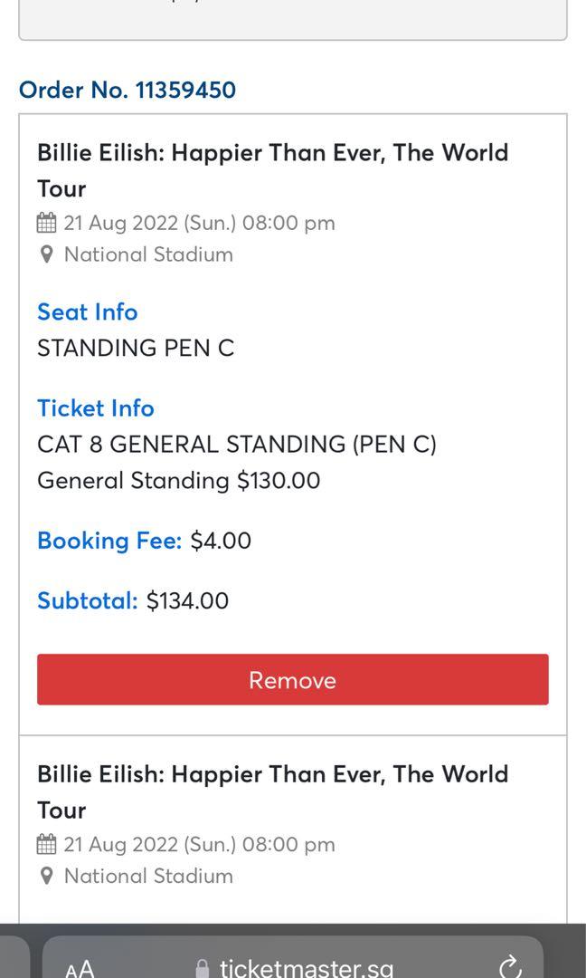Tap the location pin on the second listing

click(44, 876)
